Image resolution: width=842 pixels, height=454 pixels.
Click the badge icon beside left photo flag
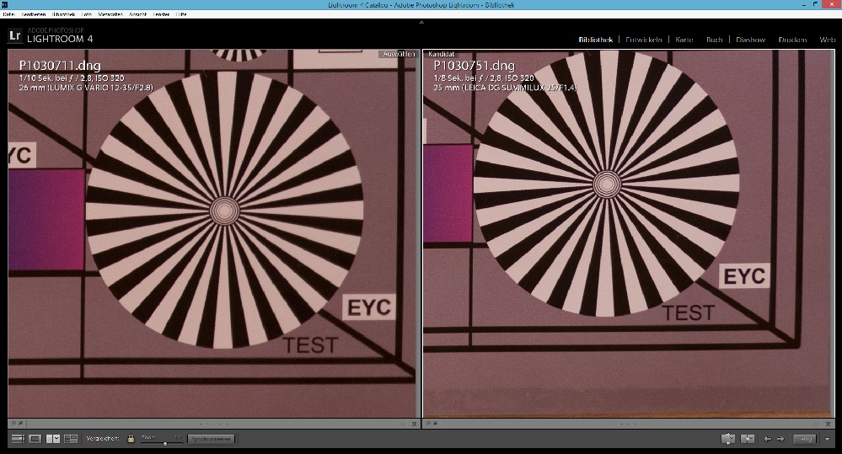click(x=20, y=424)
